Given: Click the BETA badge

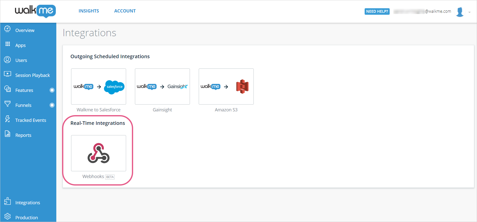Looking at the screenshot, I should click(x=110, y=177).
